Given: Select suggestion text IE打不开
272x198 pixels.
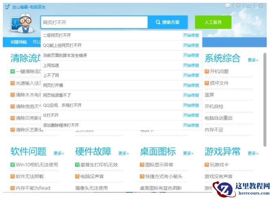Looking at the screenshot, I should click(x=51, y=115).
